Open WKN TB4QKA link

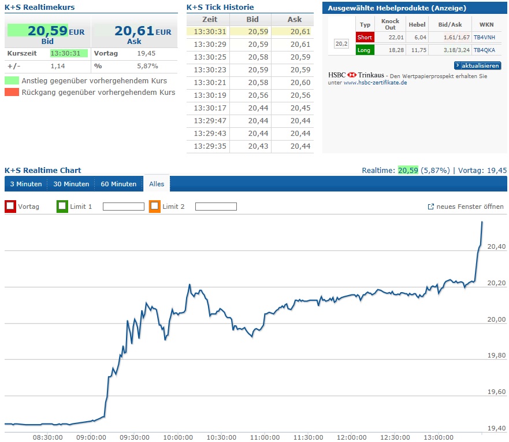(x=484, y=50)
